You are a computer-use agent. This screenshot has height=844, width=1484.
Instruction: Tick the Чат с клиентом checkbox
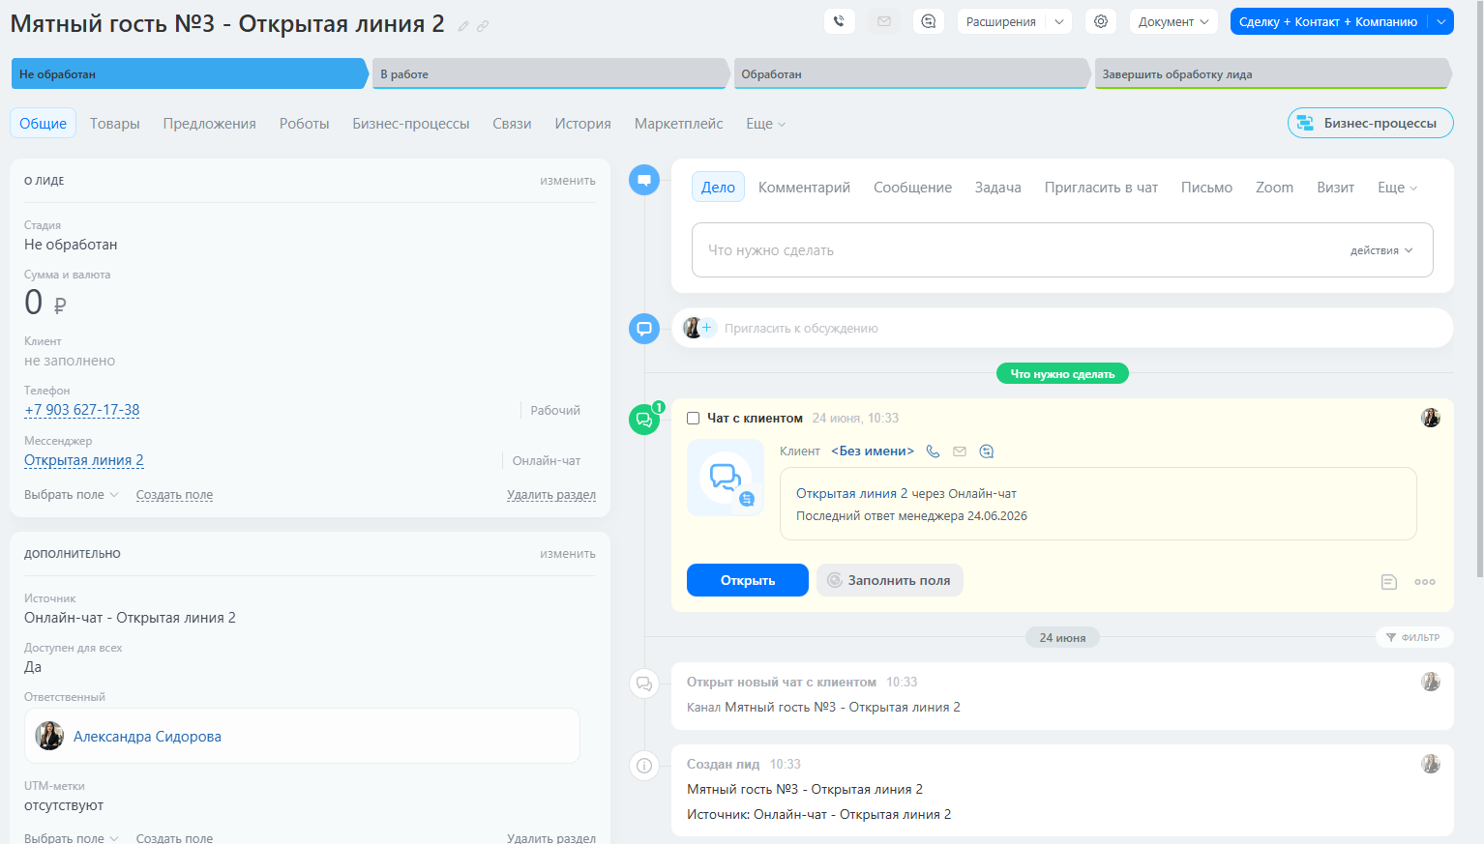coord(693,419)
